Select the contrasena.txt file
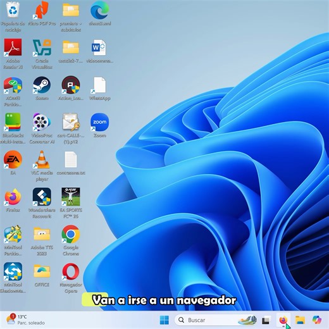 [x=71, y=159]
